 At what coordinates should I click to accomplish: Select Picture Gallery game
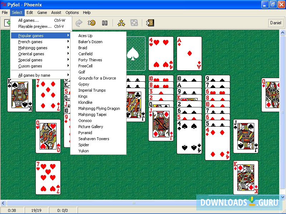[x=98, y=127]
